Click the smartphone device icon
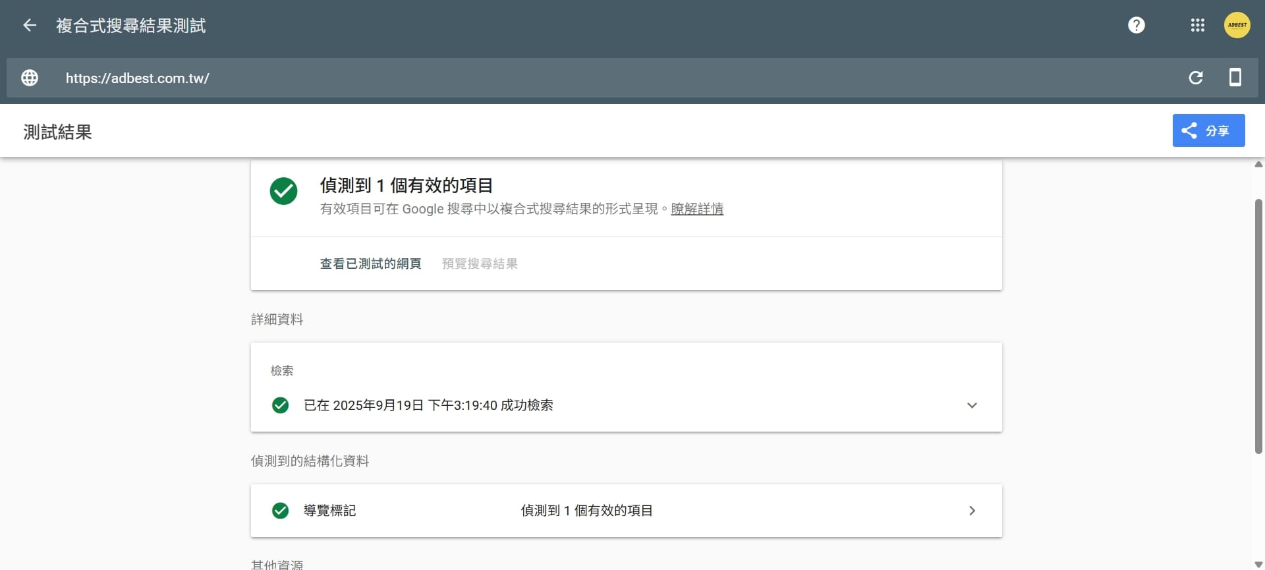 [1235, 77]
